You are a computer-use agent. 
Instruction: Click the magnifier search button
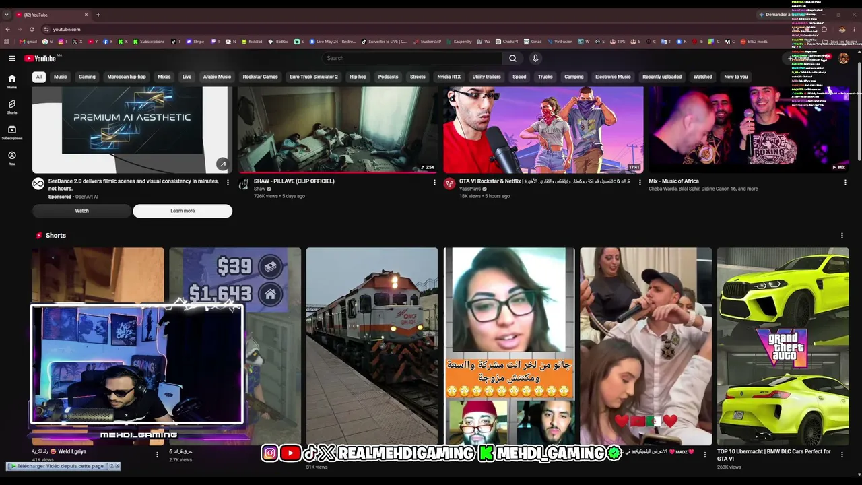tap(512, 58)
